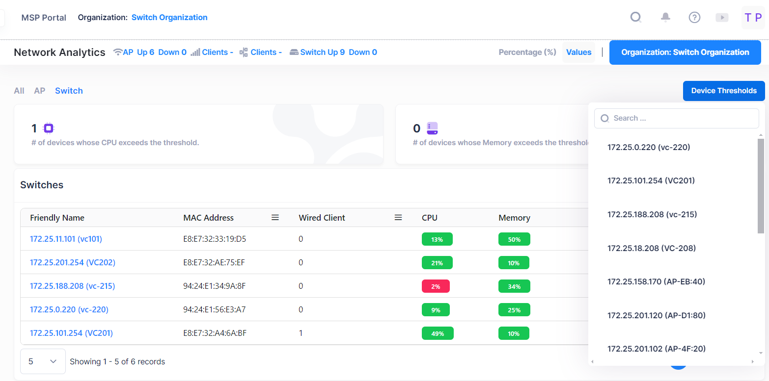Click the wired clients network icon
Image resolution: width=769 pixels, height=381 pixels.
click(x=244, y=52)
